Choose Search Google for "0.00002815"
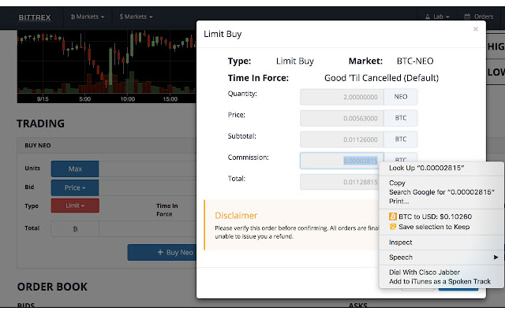Screen dimensions: 505x315 point(441,192)
